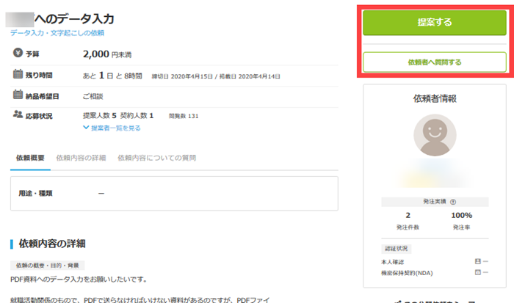Click the 契約人数 1 text
Screen dimensions: 514x303
point(137,116)
